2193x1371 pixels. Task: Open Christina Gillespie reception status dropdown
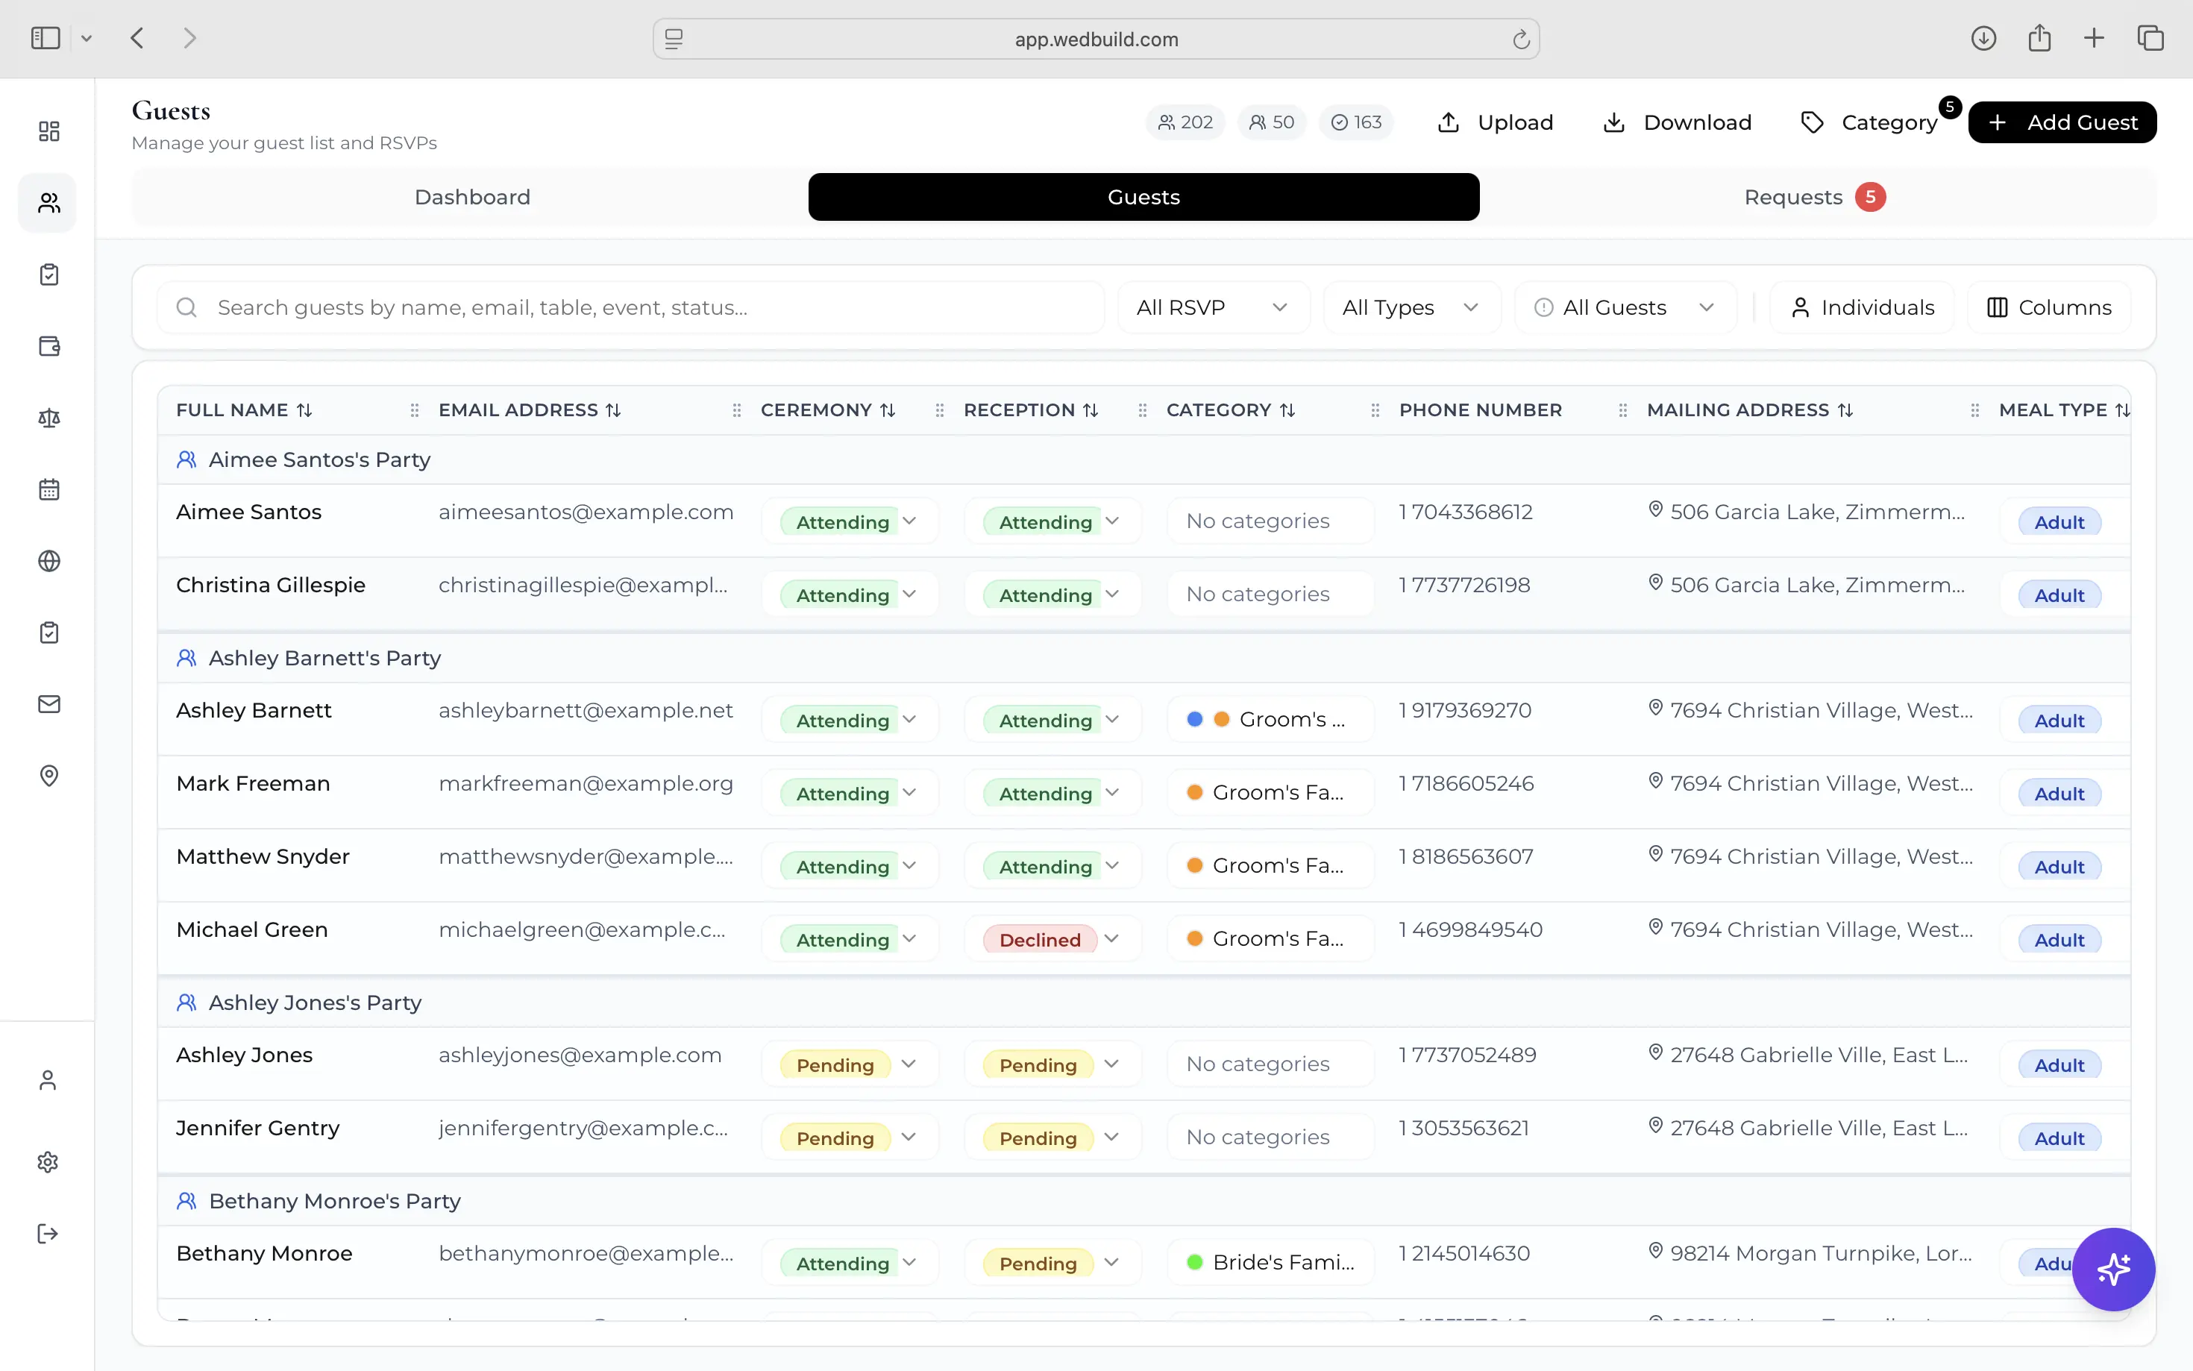click(1052, 594)
